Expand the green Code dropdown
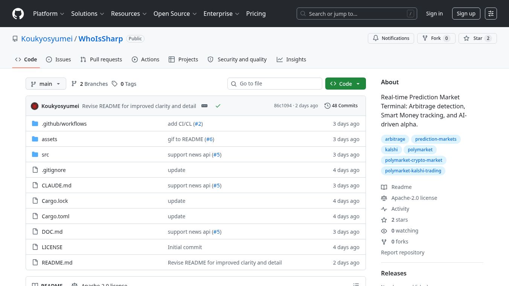The height and width of the screenshot is (286, 509). click(345, 84)
